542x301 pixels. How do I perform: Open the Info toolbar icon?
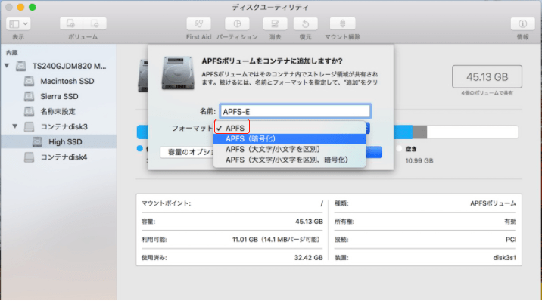coord(522,23)
